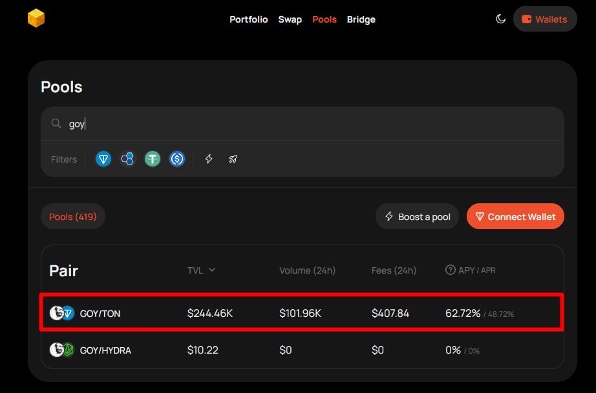Click the 0% APY value

(453, 350)
